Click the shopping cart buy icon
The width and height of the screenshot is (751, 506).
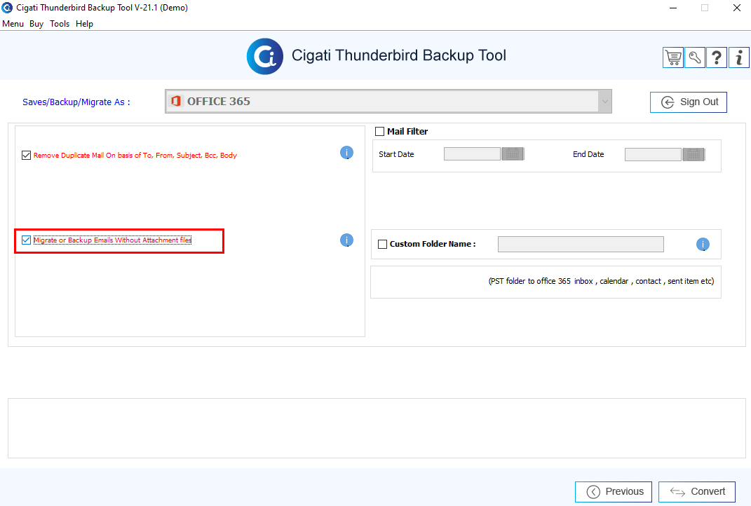coord(673,58)
